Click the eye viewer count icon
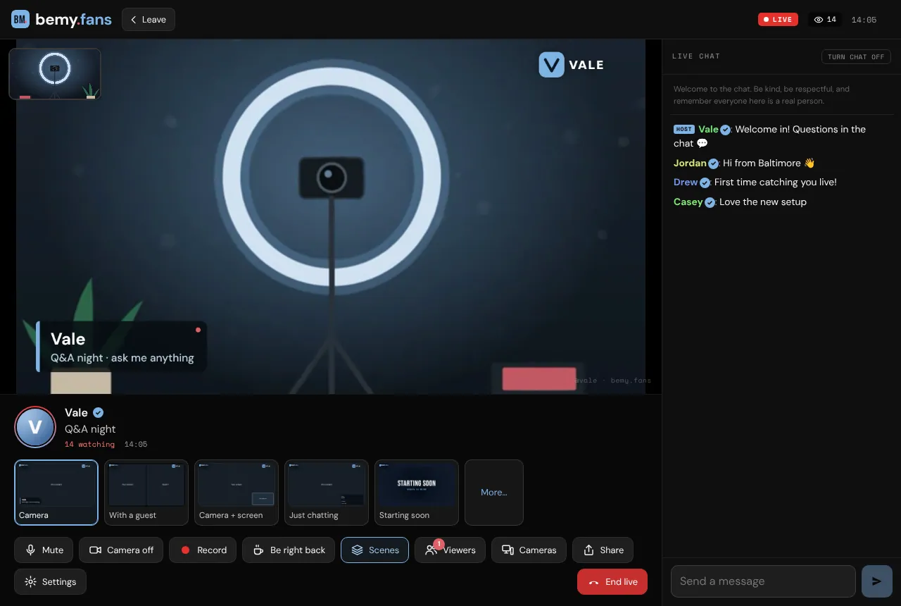 819,20
